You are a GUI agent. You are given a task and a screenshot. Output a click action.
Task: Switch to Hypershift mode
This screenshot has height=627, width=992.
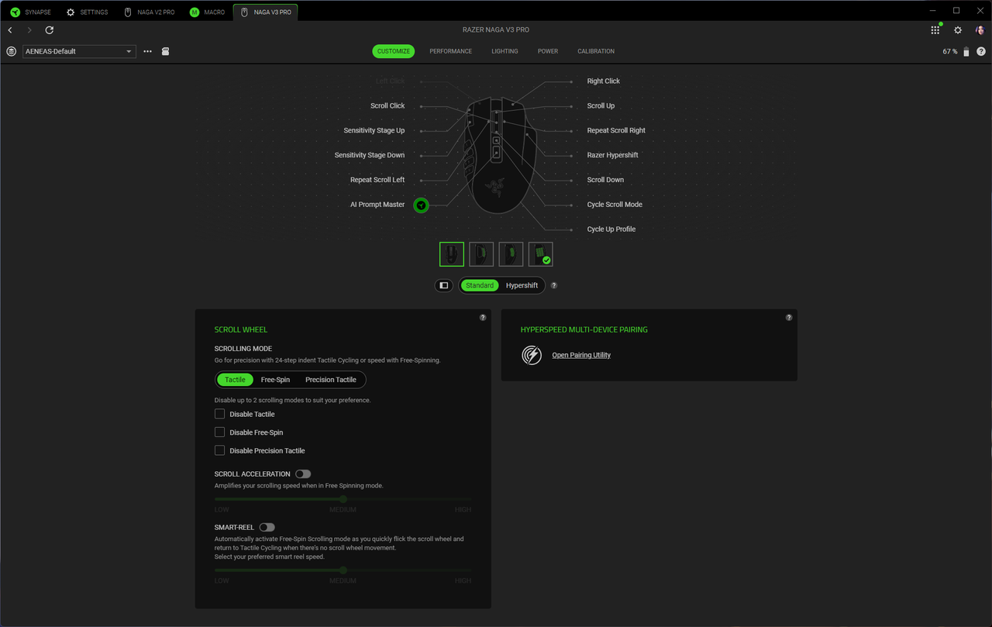(x=522, y=285)
